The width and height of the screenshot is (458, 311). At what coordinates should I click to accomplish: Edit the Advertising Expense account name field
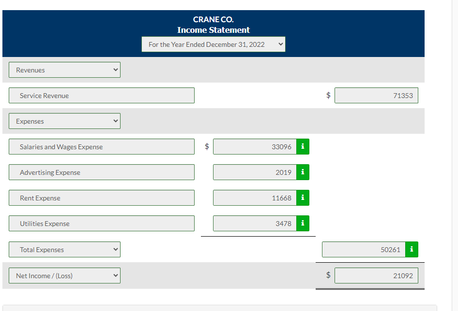(x=102, y=172)
